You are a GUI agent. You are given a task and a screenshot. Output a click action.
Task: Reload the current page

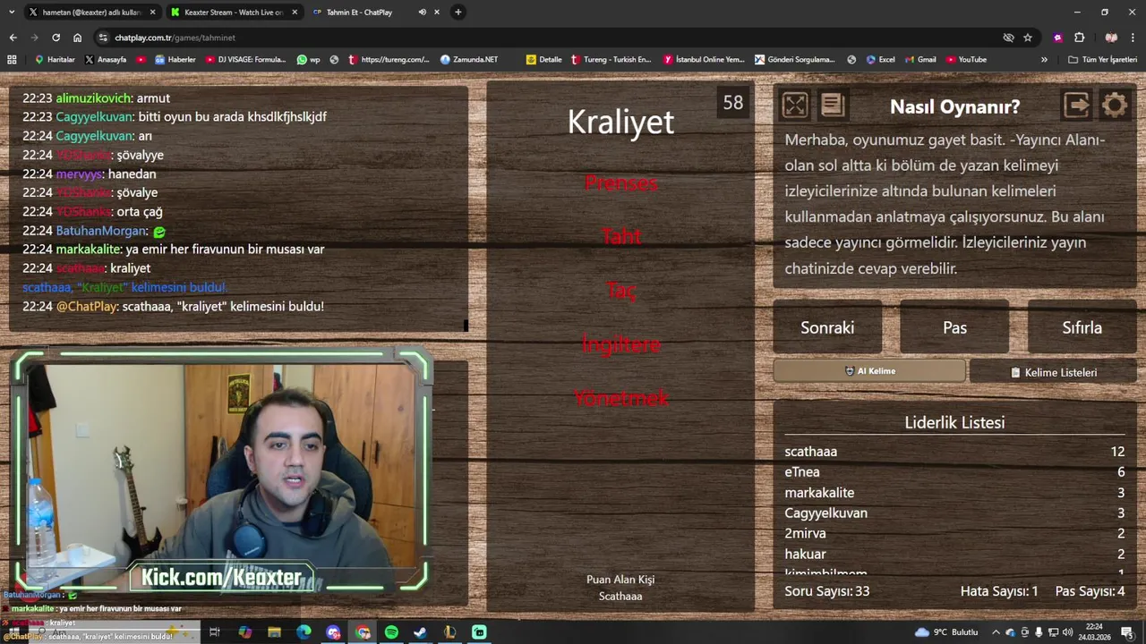click(x=56, y=38)
